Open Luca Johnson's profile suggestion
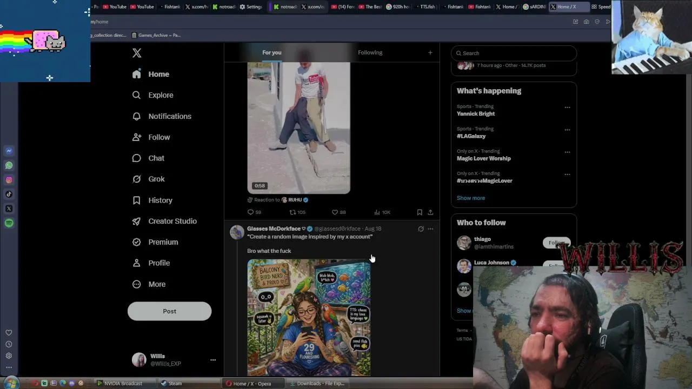Viewport: 692px width, 389px height. [x=491, y=263]
